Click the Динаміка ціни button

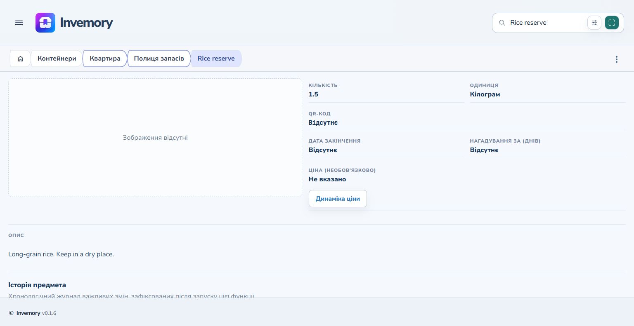[x=338, y=199]
